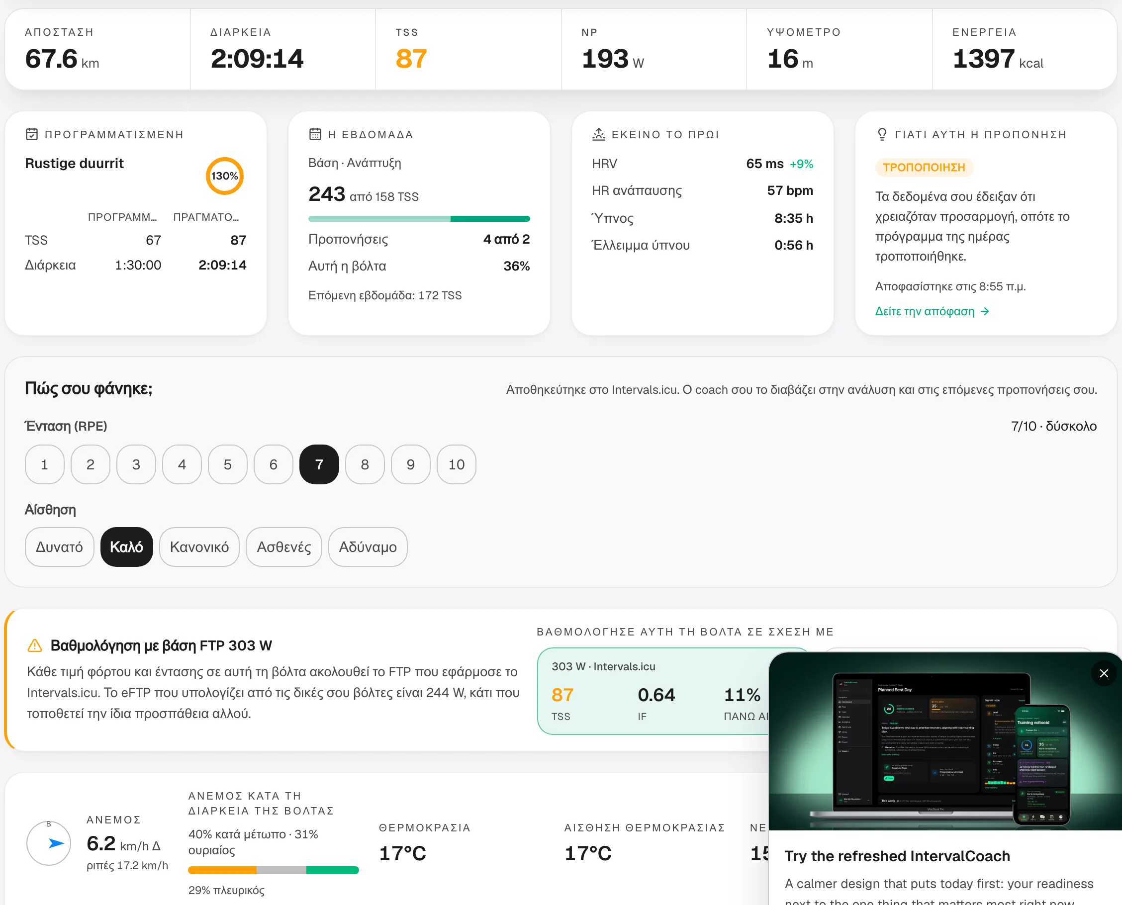Select RPE rating 5
This screenshot has height=905, width=1122.
(228, 464)
